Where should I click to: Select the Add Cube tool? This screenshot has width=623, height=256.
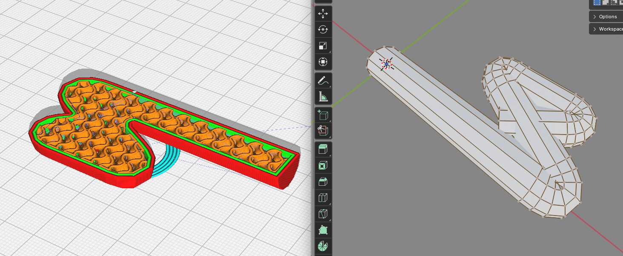pos(323,115)
